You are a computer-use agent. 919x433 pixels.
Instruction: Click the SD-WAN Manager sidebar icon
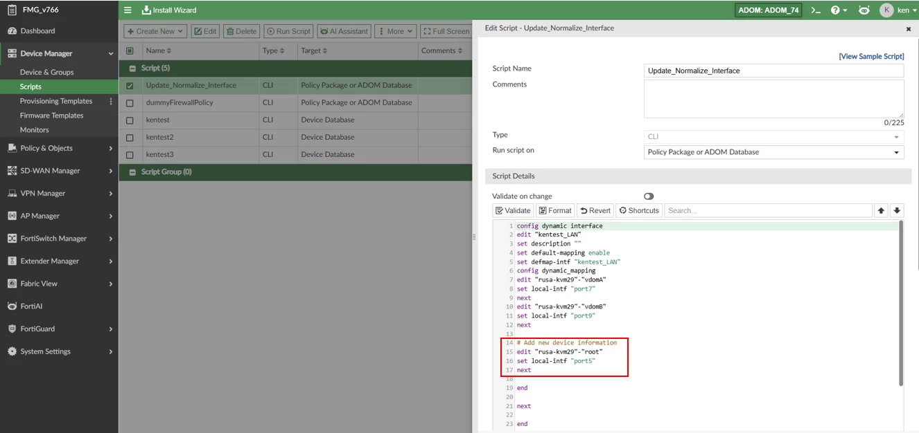click(12, 171)
